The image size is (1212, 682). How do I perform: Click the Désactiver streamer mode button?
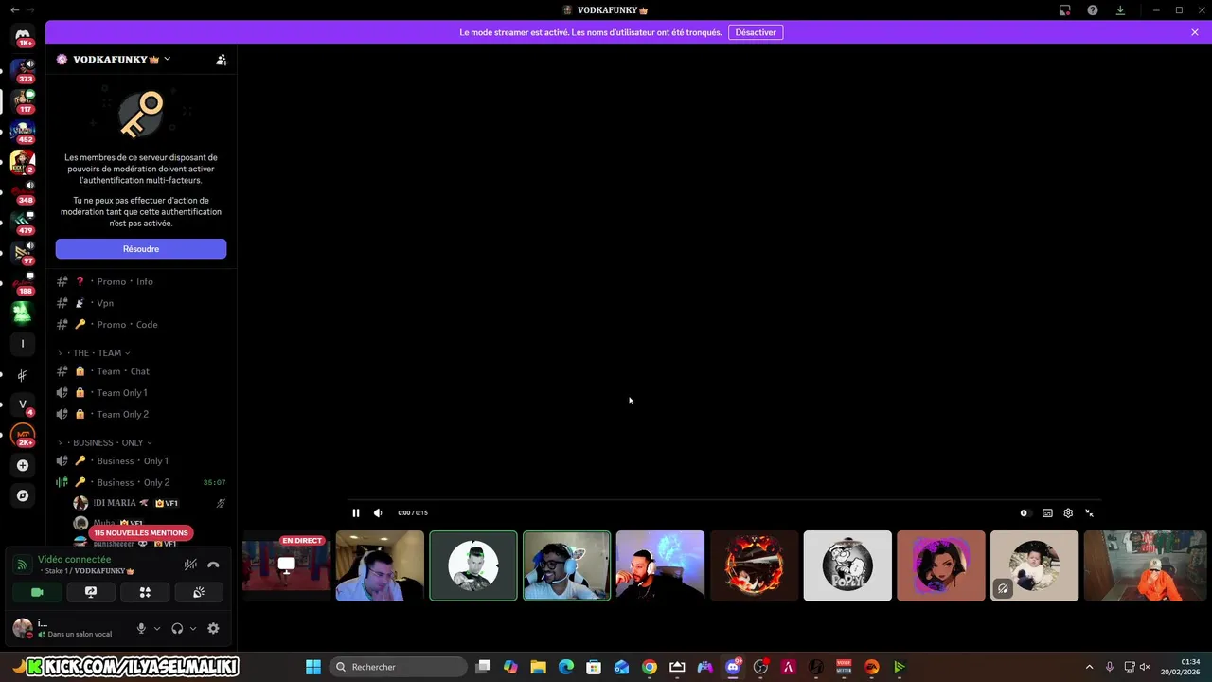pyautogui.click(x=756, y=32)
